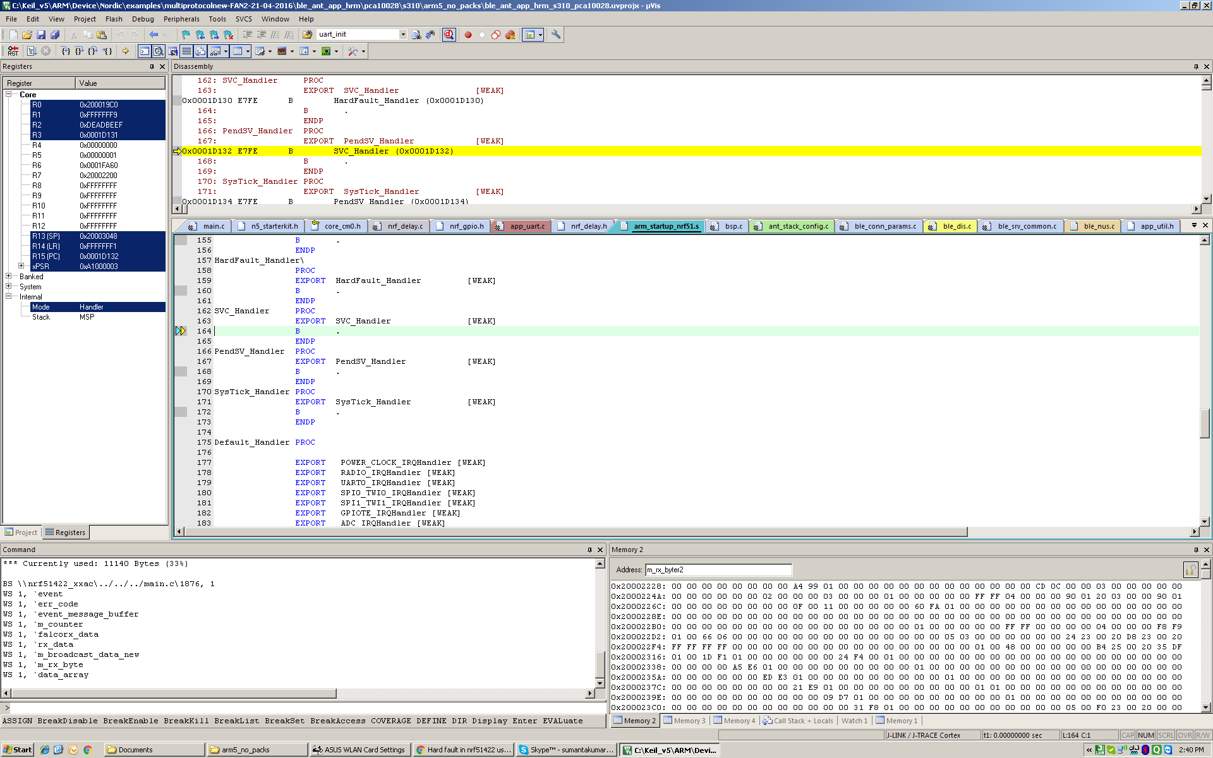Open Watch windows dropdown arrow

pos(226,51)
